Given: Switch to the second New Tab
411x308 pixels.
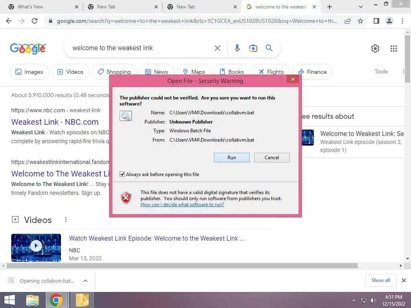Looking at the screenshot, I should (x=202, y=7).
